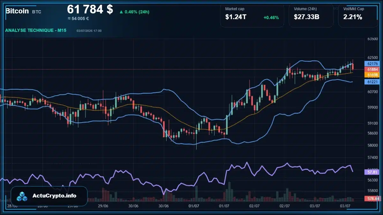Click the 62500 price axis label

click(x=372, y=58)
